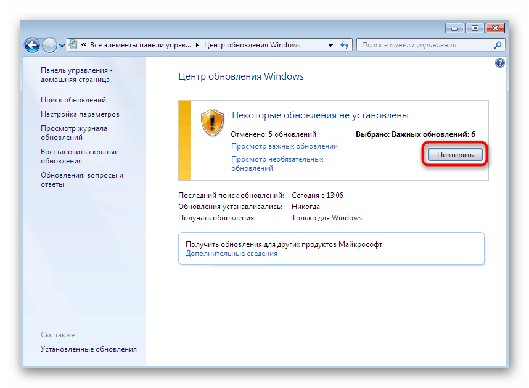Image resolution: width=529 pixels, height=388 pixels.
Task: Open Просмотр журнала обновлений
Action: point(74,133)
